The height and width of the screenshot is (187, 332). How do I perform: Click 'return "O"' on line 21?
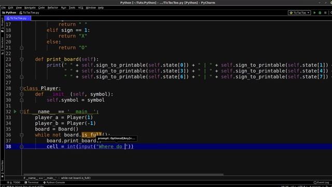coord(73,48)
